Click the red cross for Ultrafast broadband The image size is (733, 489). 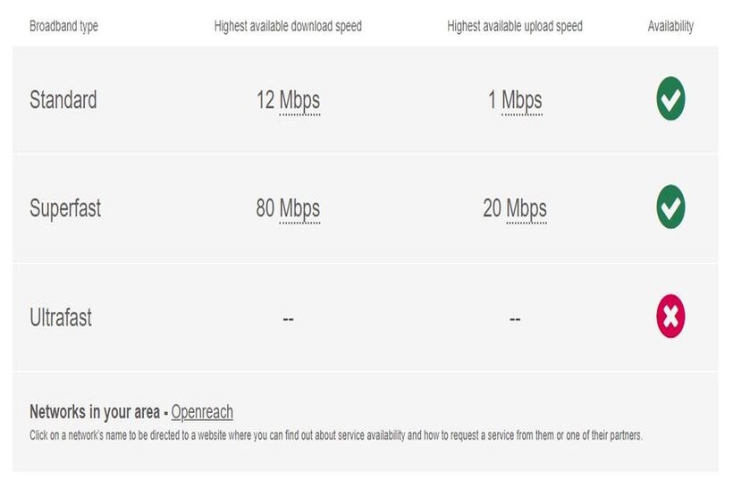coord(670,317)
